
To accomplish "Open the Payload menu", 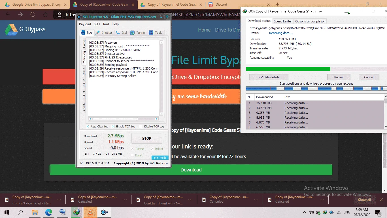I will pos(85,24).
